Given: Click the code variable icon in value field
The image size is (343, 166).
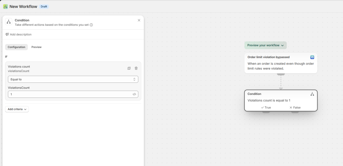Looking at the screenshot, I should tap(134, 94).
